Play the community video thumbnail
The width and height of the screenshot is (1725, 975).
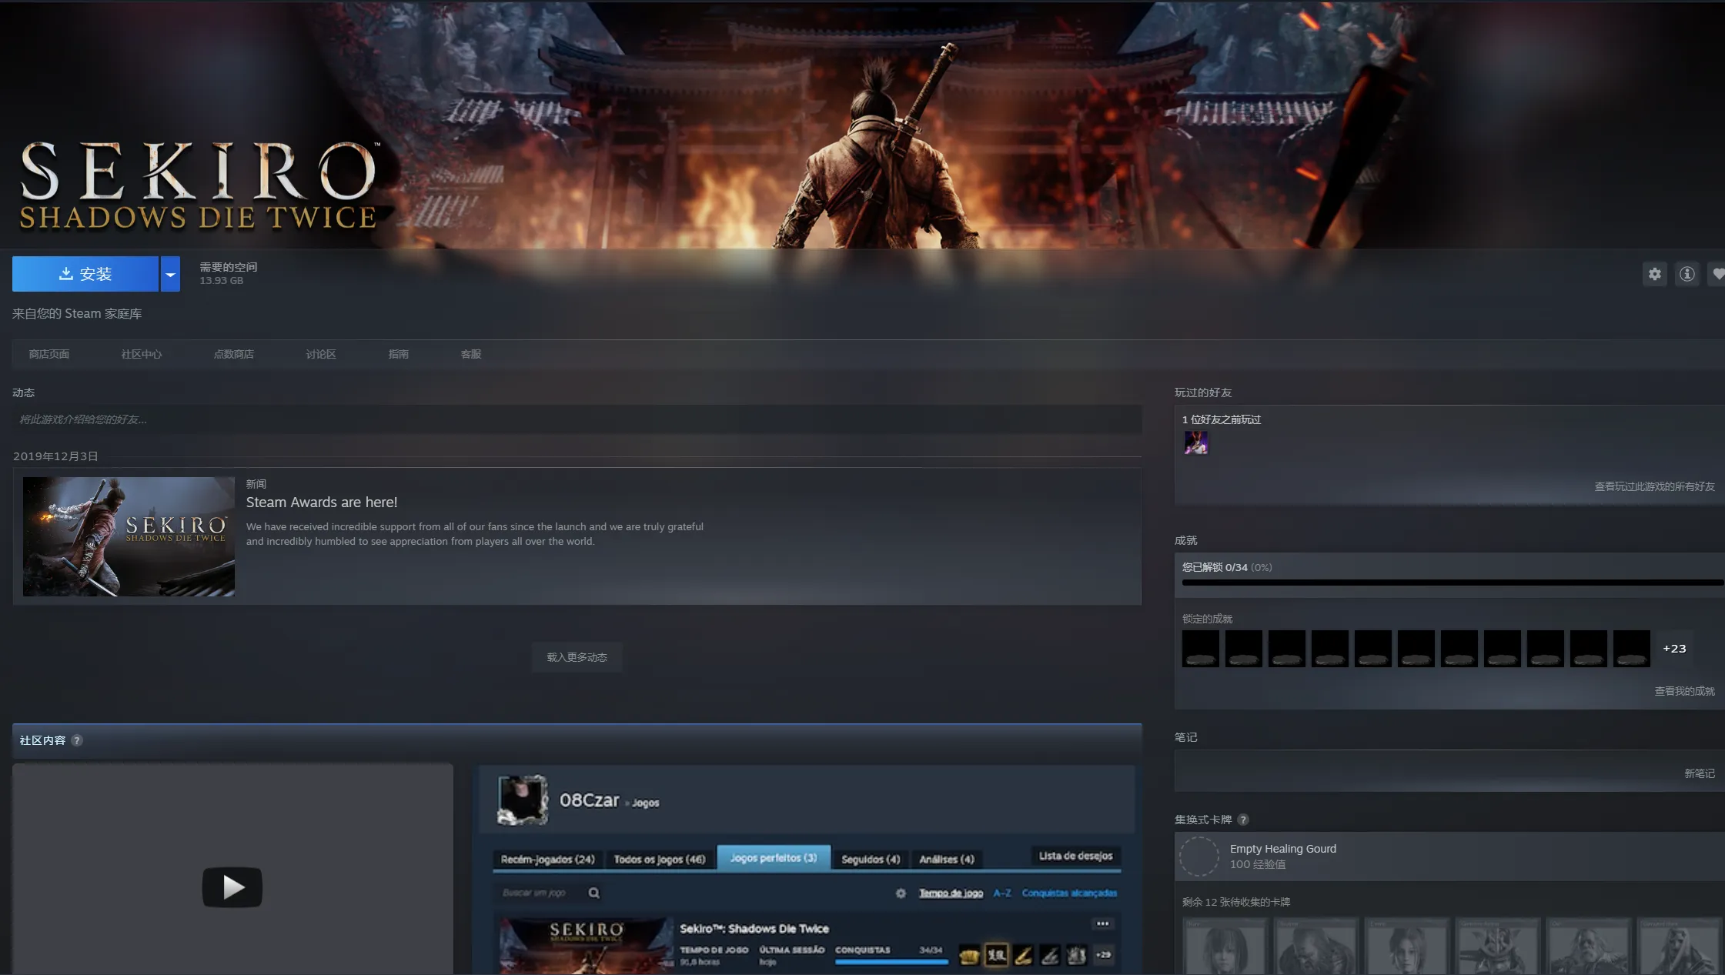(232, 887)
